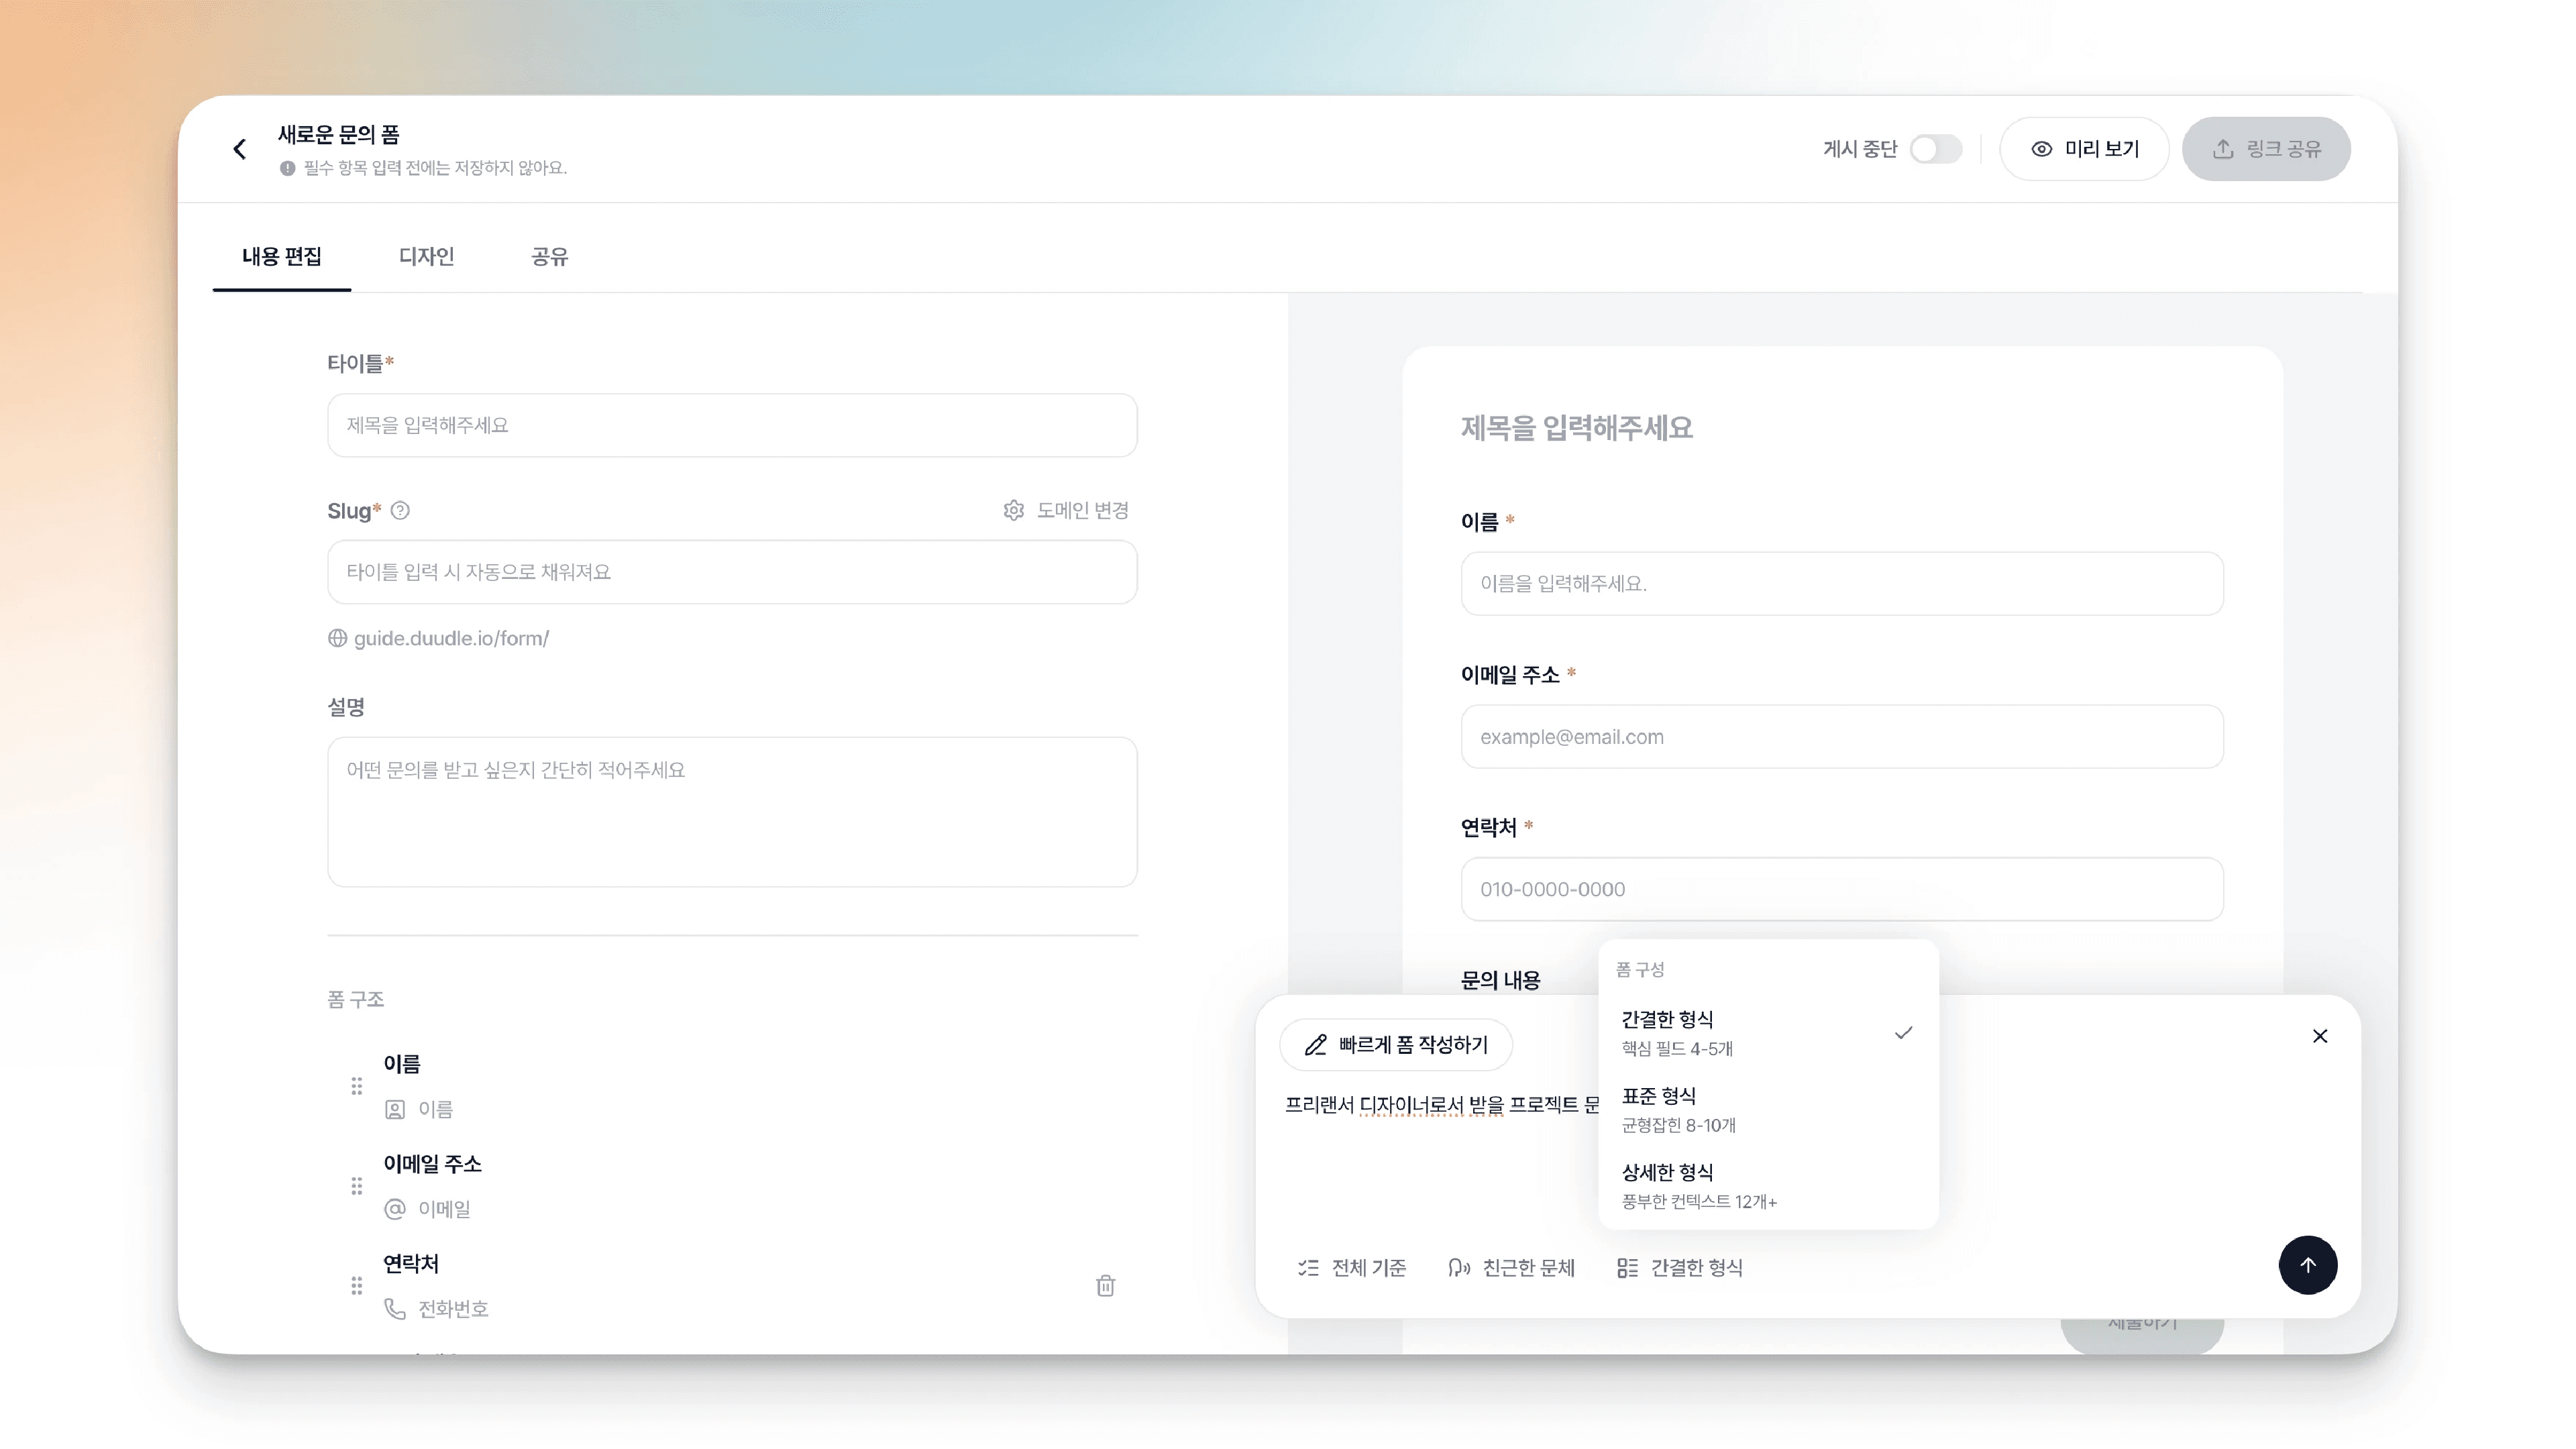The image size is (2576, 1449).
Task: Grab the drag handle for 이메일 주소 row
Action: (357, 1186)
